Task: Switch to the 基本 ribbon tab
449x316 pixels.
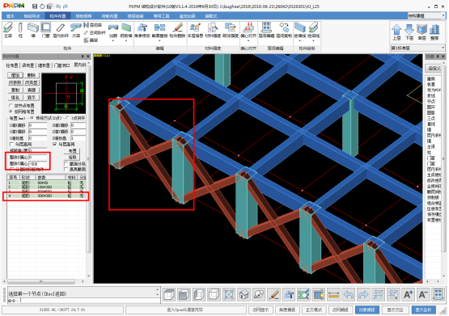Action: [10, 16]
